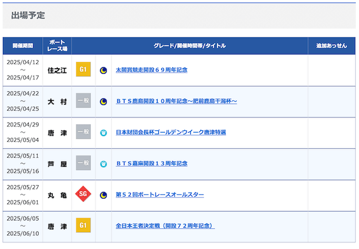Open 全日本王者決定戦 開設72周年記念 link
This screenshot has height=249, width=359.
point(165,226)
